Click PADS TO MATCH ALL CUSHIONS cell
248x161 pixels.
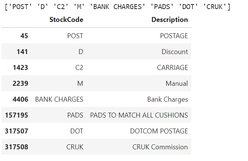[139, 115]
